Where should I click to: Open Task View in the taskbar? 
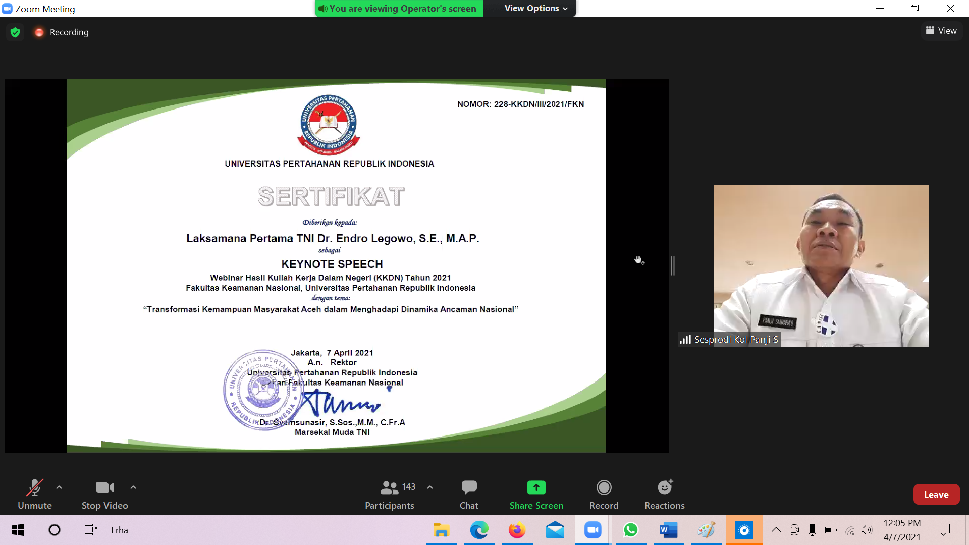point(91,530)
